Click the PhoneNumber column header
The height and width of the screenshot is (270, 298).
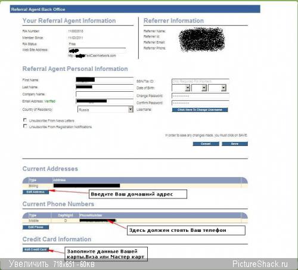91,215
